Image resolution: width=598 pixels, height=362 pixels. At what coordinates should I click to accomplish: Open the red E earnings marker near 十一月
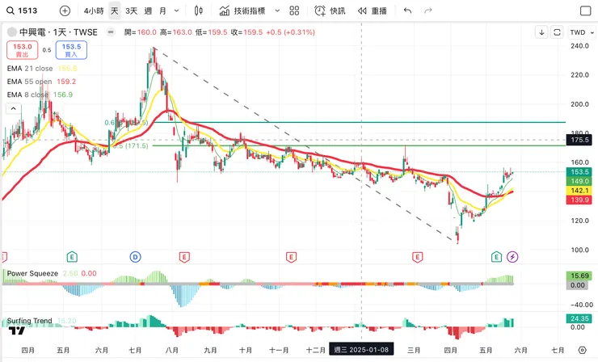pos(291,257)
